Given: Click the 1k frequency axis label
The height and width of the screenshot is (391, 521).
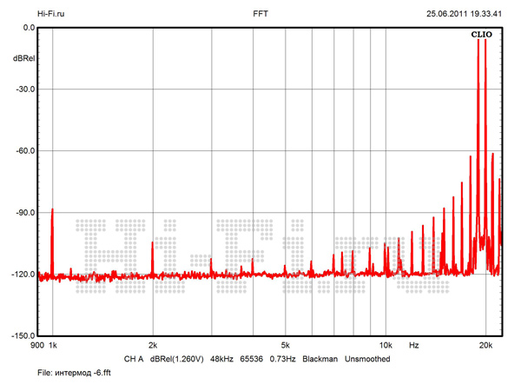Looking at the screenshot, I should (52, 346).
